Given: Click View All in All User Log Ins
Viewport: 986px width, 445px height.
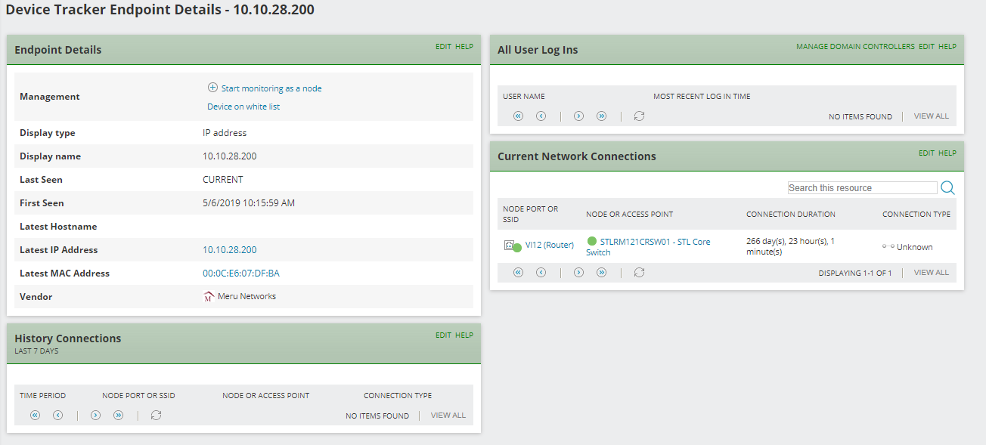Looking at the screenshot, I should 931,116.
